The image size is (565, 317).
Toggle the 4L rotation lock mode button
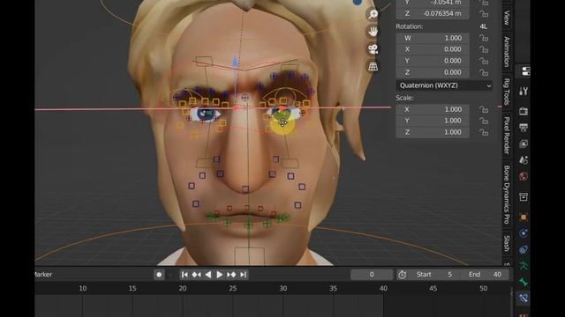(x=484, y=26)
